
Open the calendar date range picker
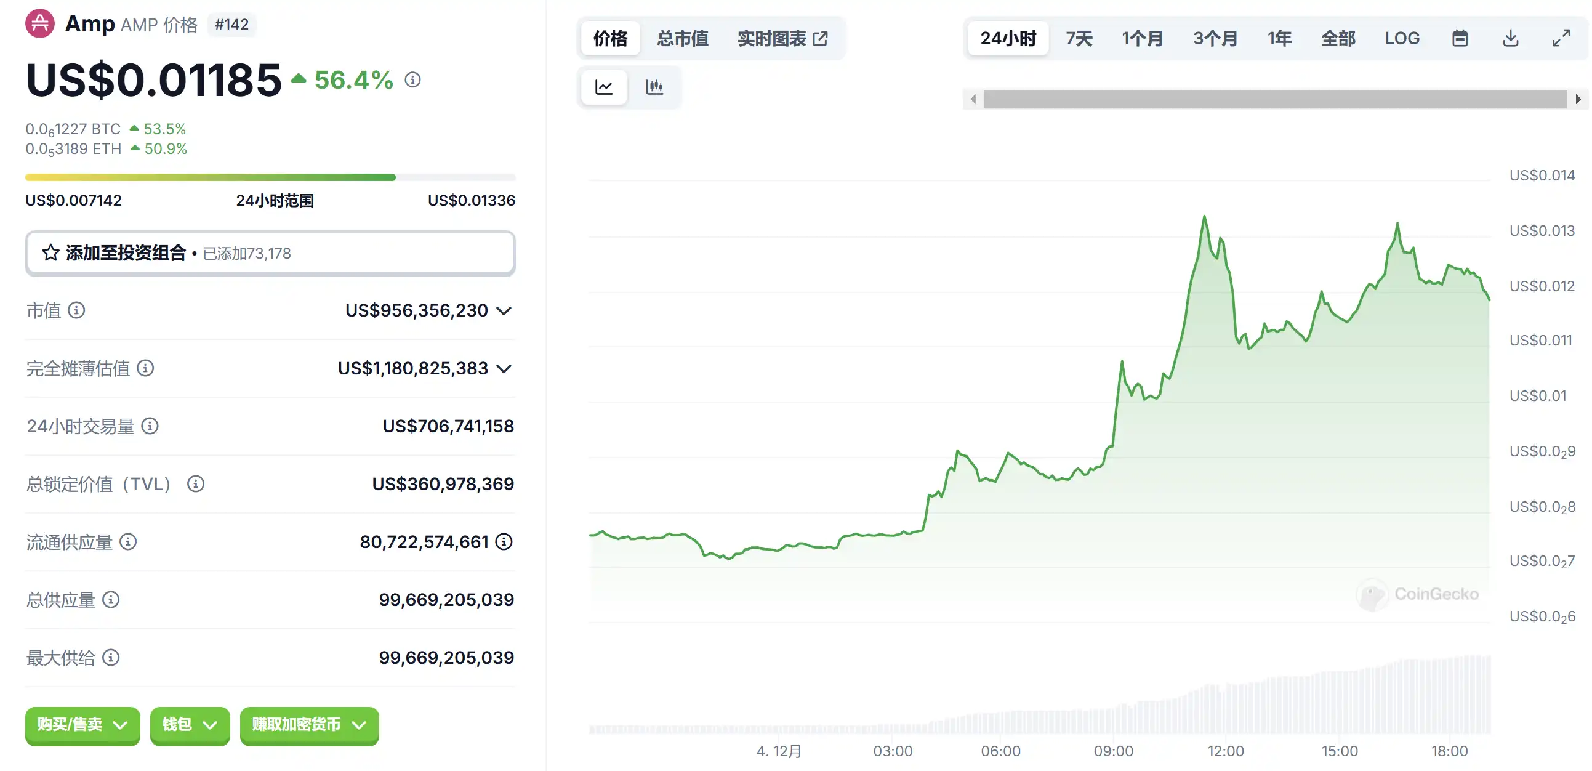[1459, 38]
